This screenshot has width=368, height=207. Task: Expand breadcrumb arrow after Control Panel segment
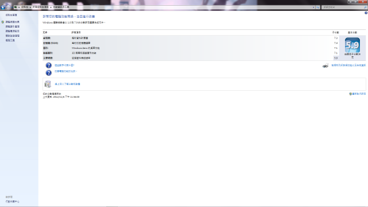click(x=30, y=7)
